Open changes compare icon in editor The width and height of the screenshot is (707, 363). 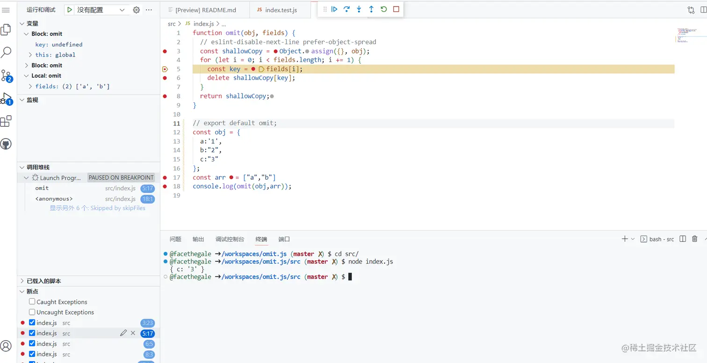(x=691, y=10)
